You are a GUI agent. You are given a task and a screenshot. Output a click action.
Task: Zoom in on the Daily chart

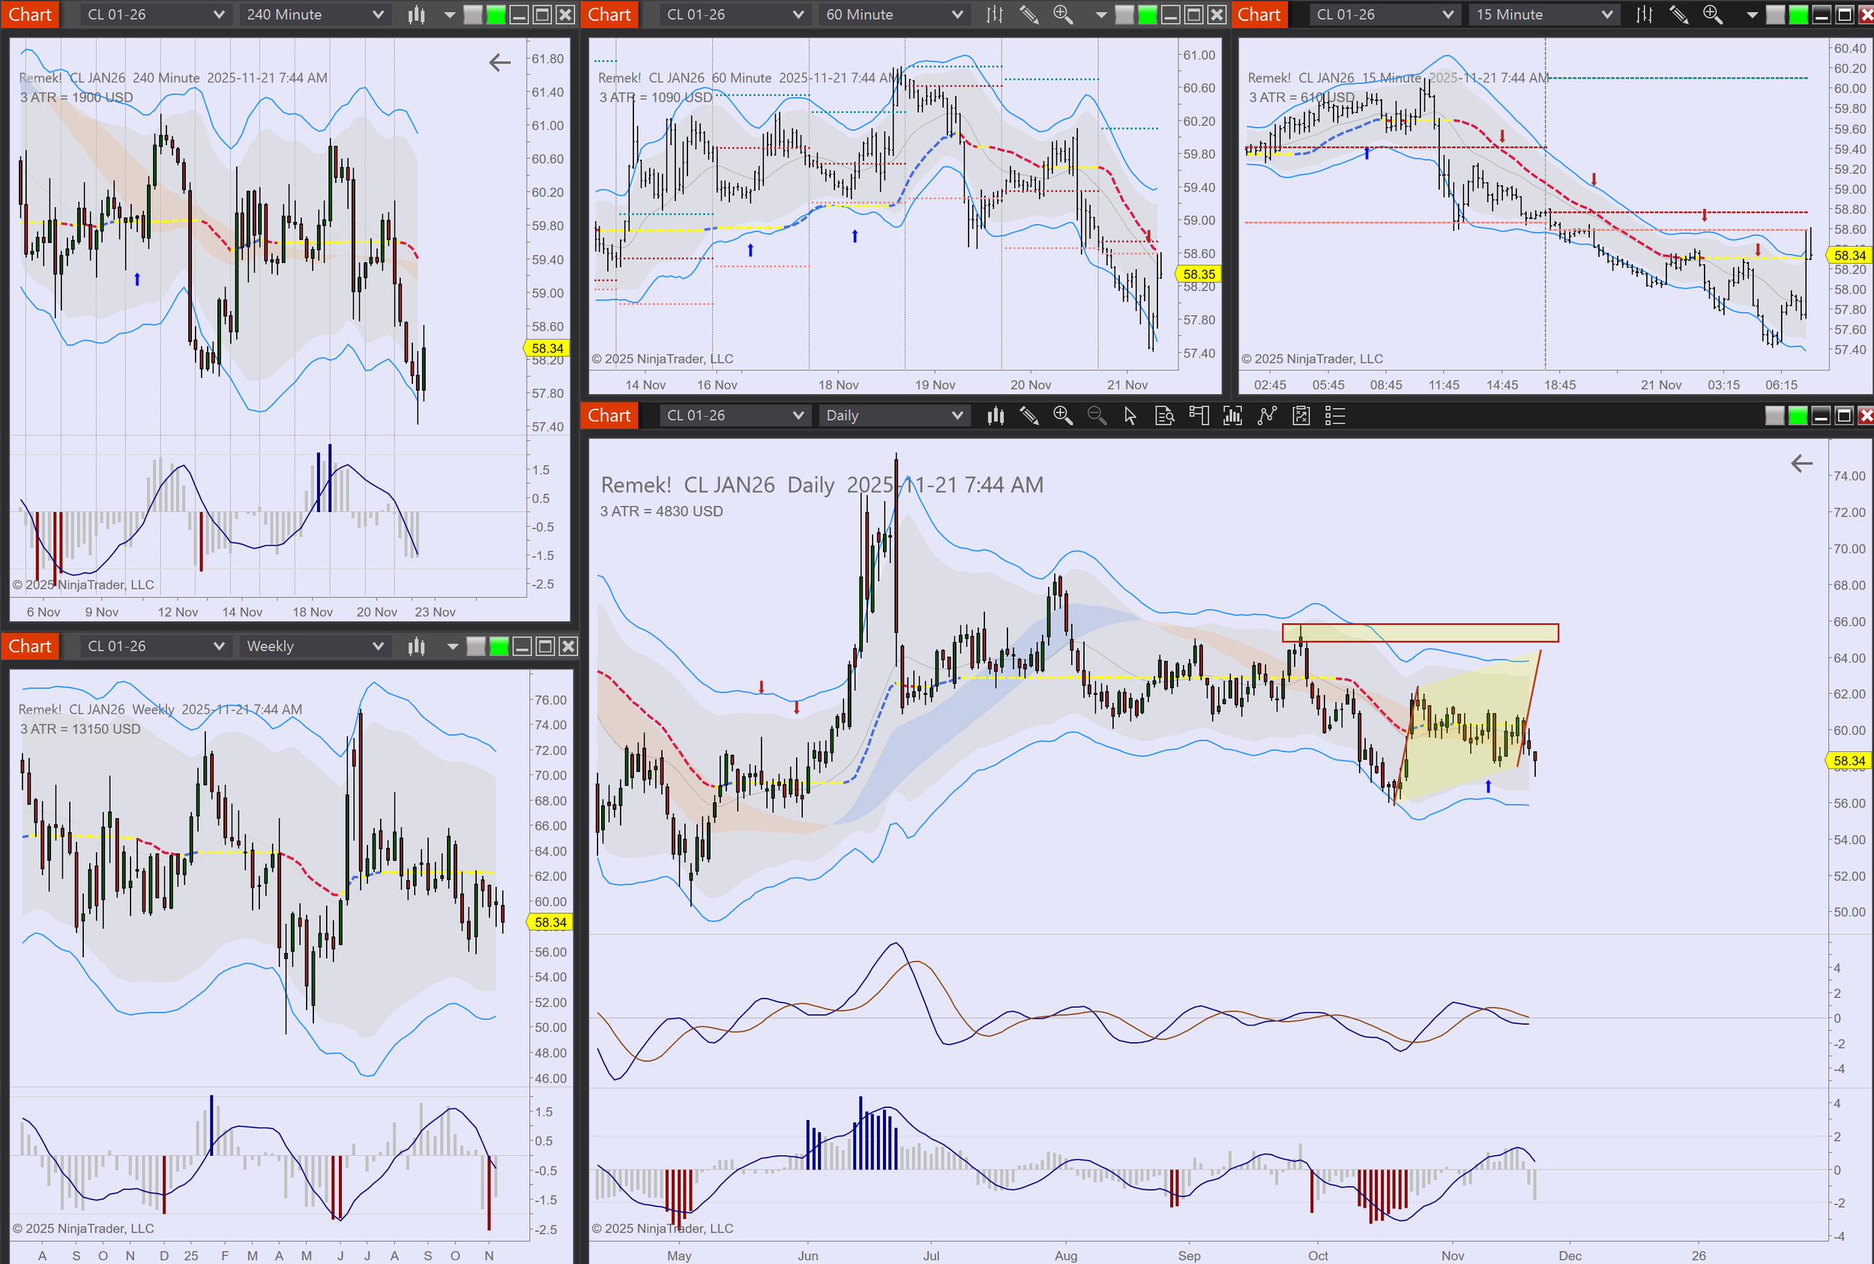1063,415
